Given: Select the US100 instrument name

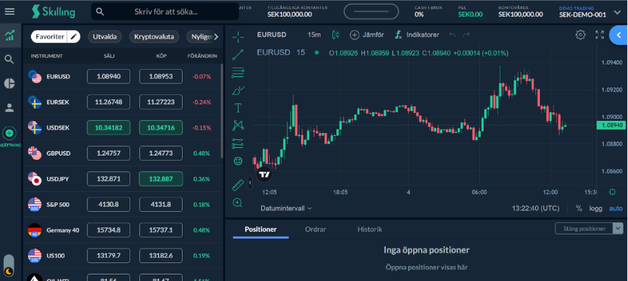Looking at the screenshot, I should pyautogui.click(x=56, y=255).
